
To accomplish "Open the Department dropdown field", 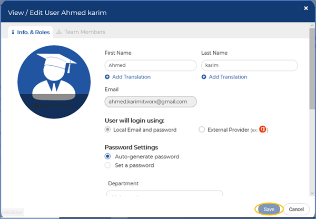I will click(x=165, y=193).
